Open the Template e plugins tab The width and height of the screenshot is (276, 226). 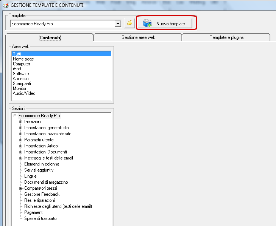point(226,37)
